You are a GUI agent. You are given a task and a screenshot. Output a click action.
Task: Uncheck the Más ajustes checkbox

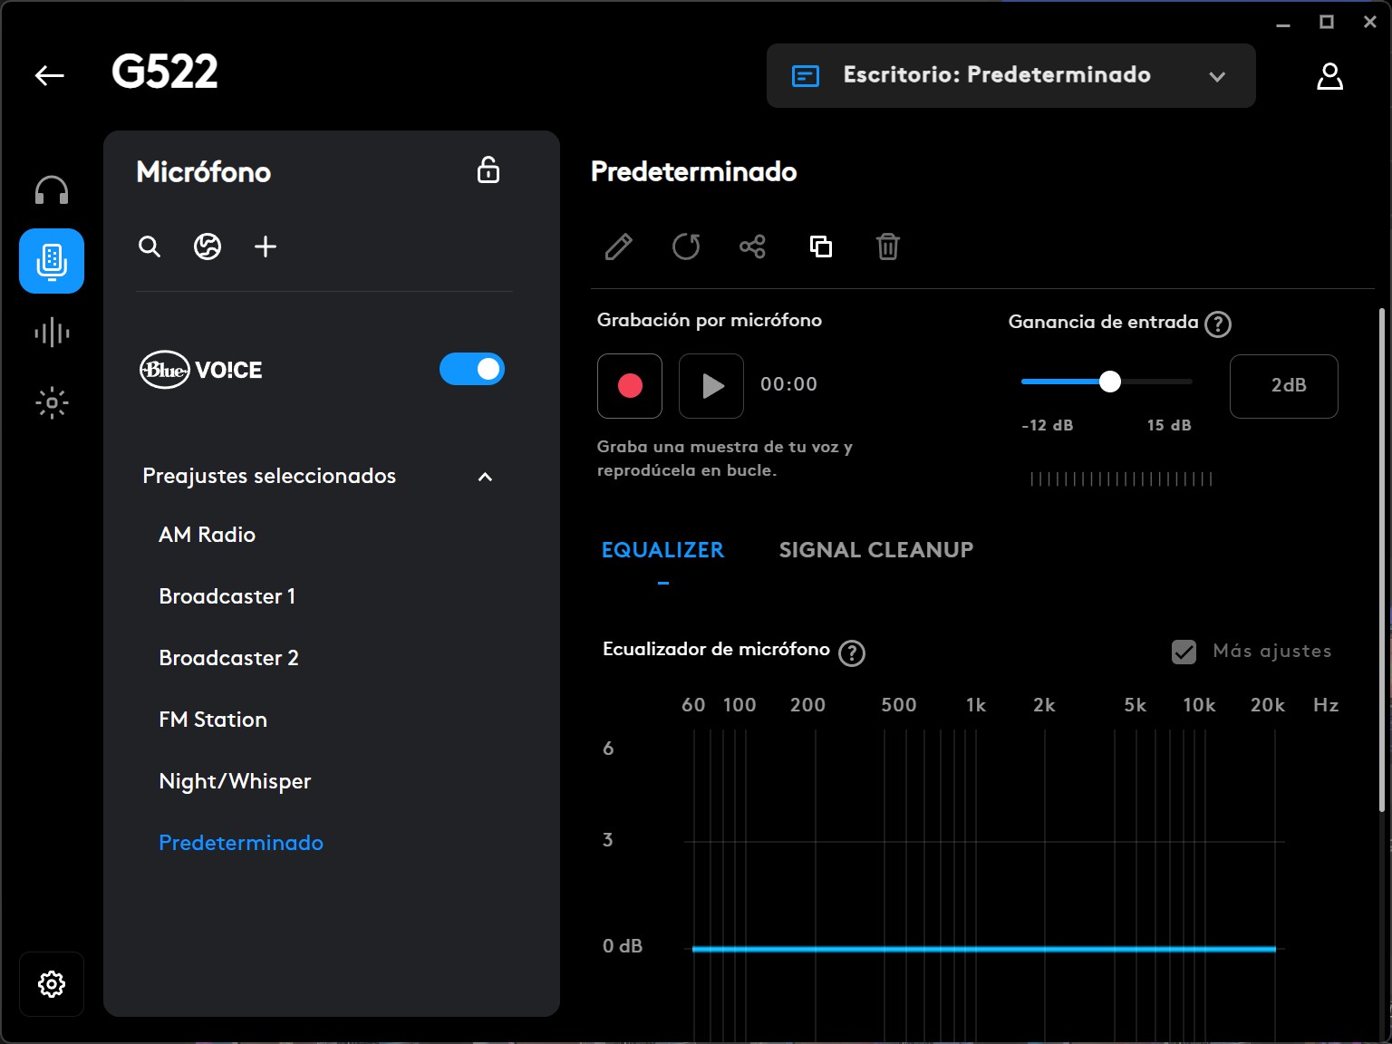pos(1184,652)
